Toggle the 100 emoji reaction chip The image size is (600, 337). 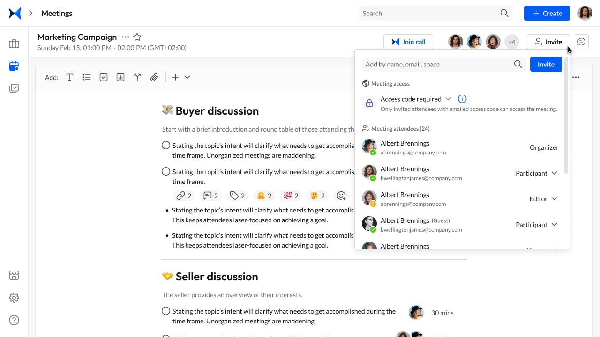pos(291,196)
